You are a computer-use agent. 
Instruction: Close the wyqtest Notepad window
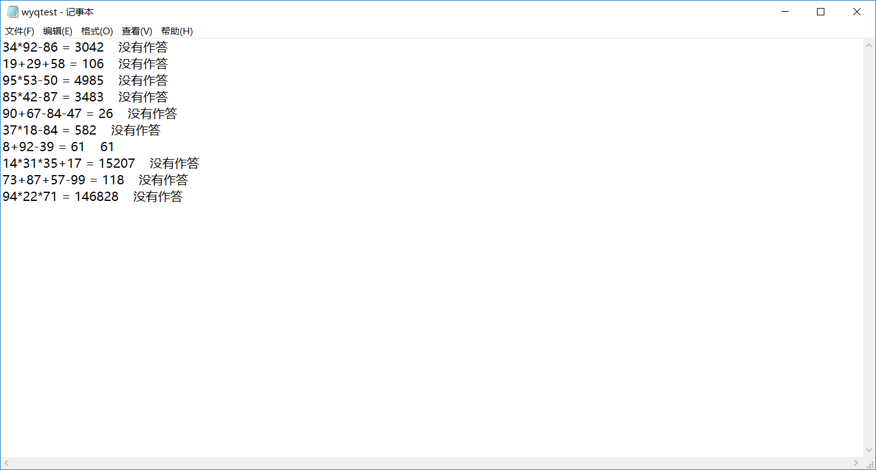coord(857,12)
